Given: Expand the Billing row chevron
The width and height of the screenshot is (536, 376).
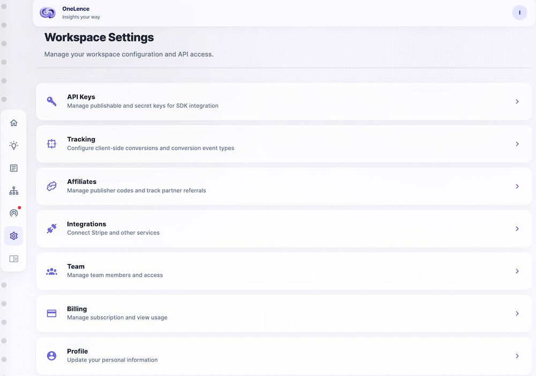Looking at the screenshot, I should pos(517,313).
